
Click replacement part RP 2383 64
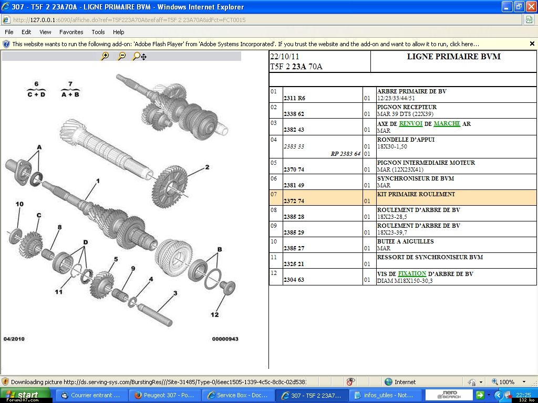tap(346, 154)
